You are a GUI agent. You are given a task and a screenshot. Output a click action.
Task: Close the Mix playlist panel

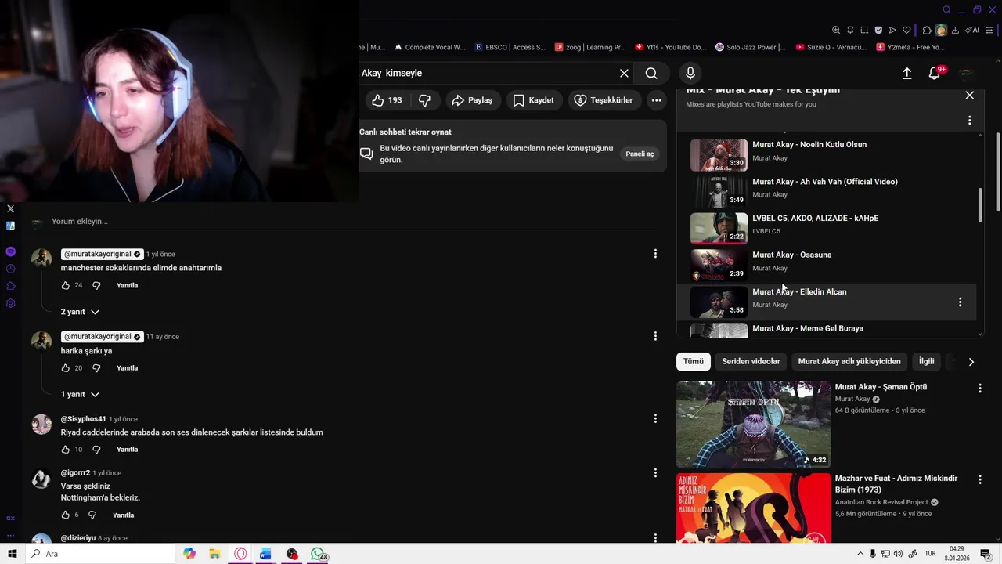pyautogui.click(x=969, y=95)
